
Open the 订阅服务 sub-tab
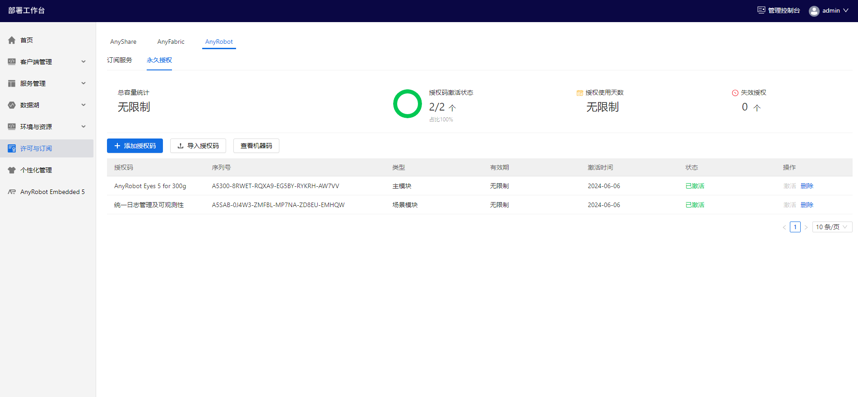coord(120,60)
